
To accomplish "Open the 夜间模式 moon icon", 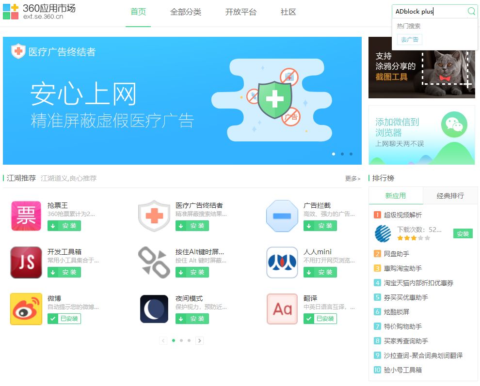I will coord(154,309).
